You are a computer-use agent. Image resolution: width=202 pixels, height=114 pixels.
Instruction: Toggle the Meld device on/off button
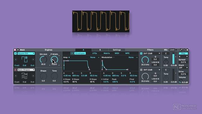pos(15,50)
